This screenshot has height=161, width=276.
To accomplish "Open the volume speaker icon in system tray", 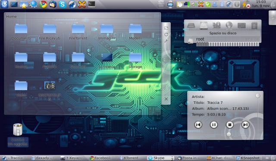I will pyautogui.click(x=194, y=4).
